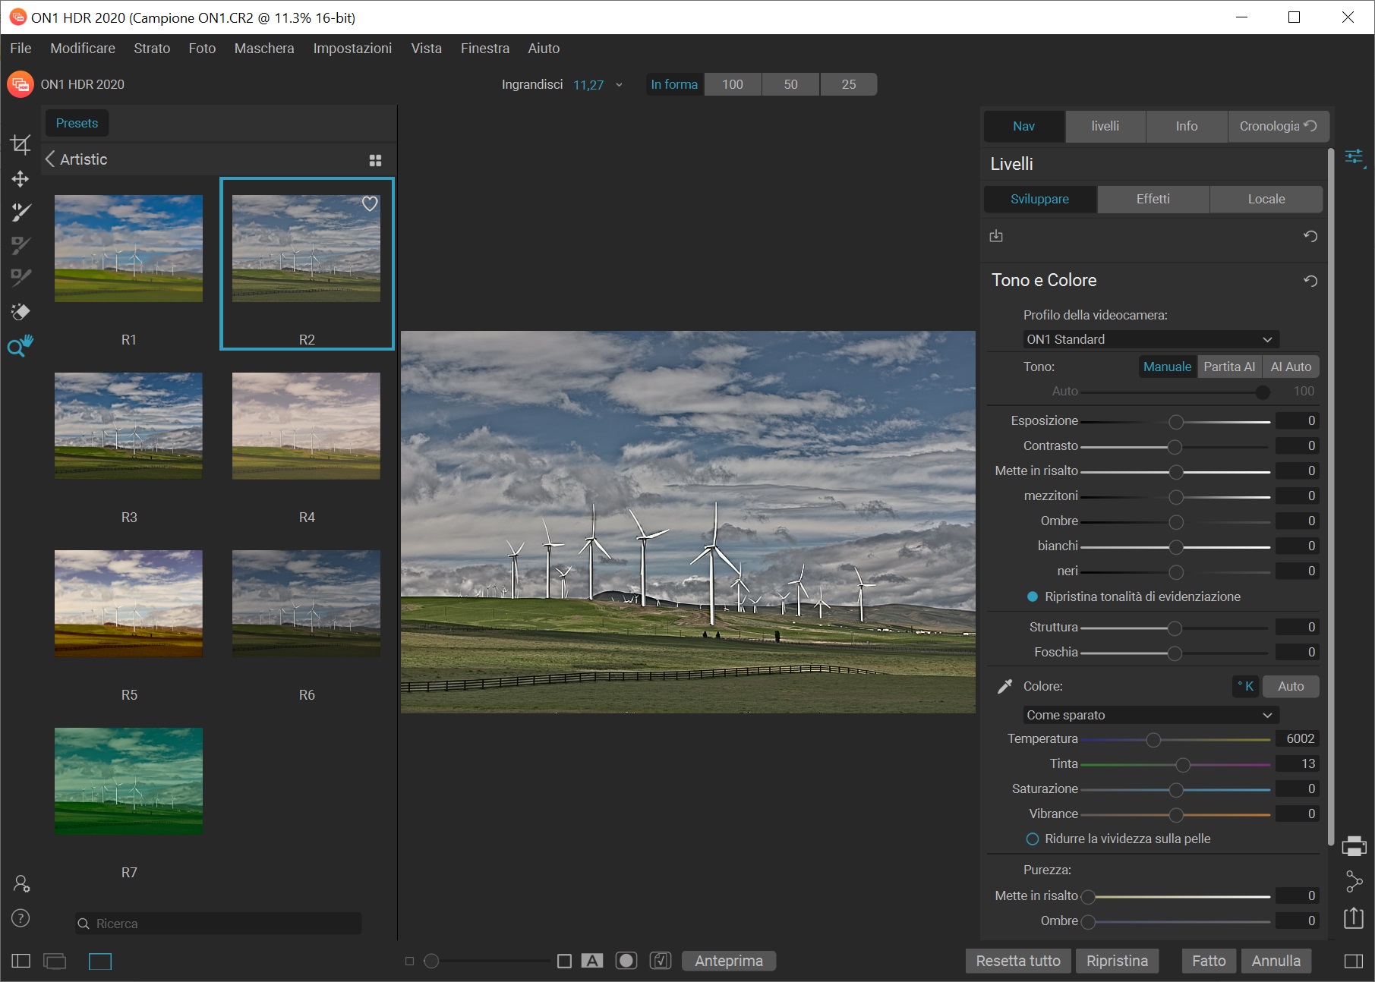
Task: Toggle Ripristina tonalità di evidenziazione option
Action: (1033, 597)
